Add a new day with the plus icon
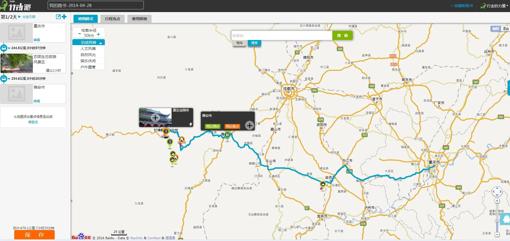The width and height of the screenshot is (510, 241). [64, 17]
